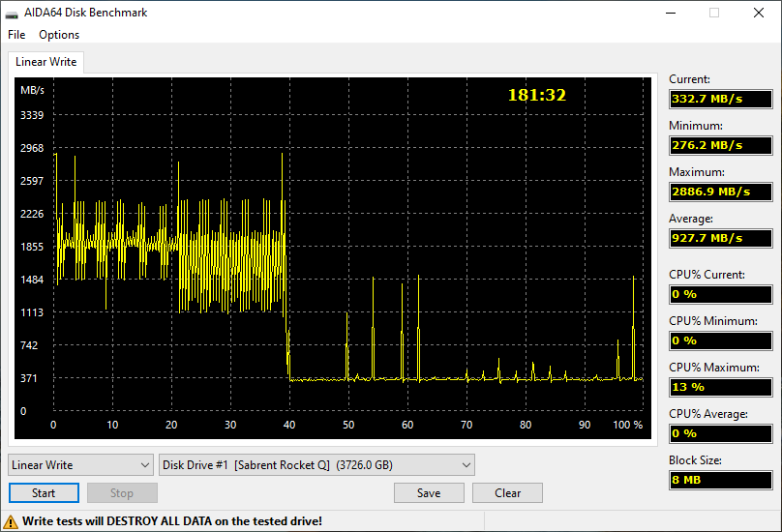Click the 40 x-axis label
The width and height of the screenshot is (782, 532).
point(289,425)
